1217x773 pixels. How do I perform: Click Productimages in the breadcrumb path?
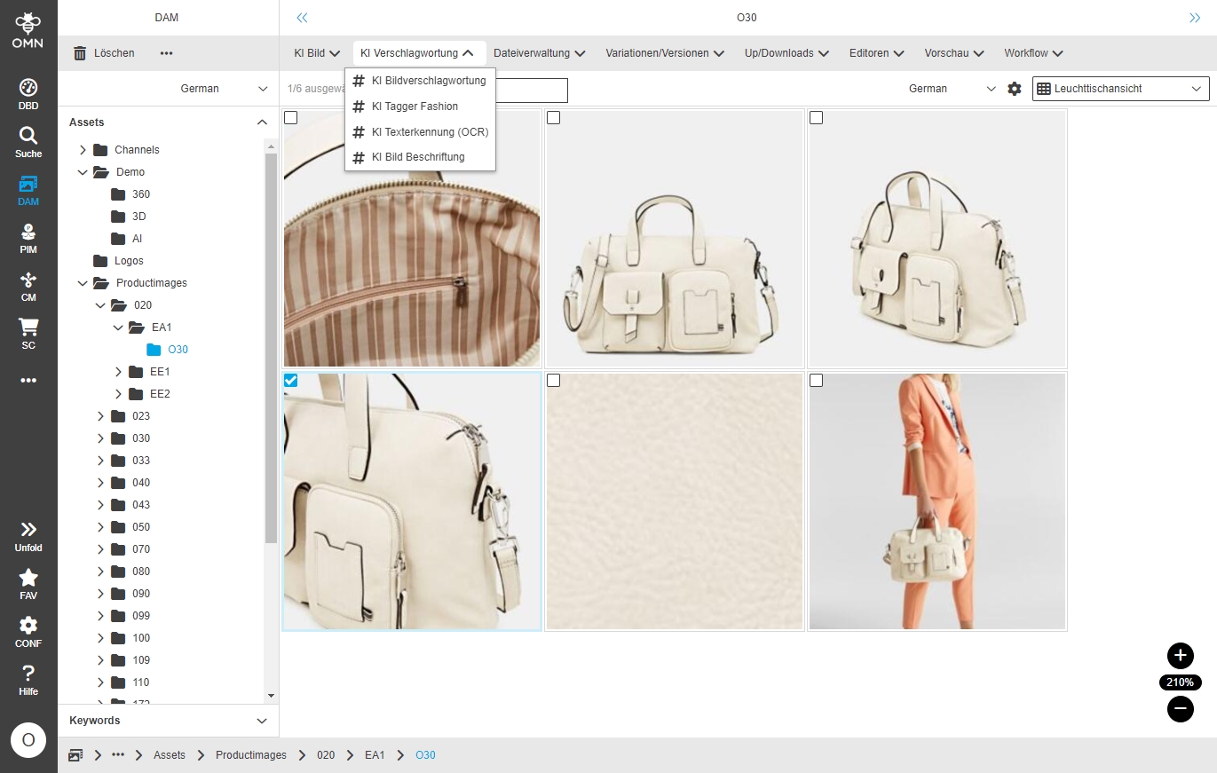point(250,755)
